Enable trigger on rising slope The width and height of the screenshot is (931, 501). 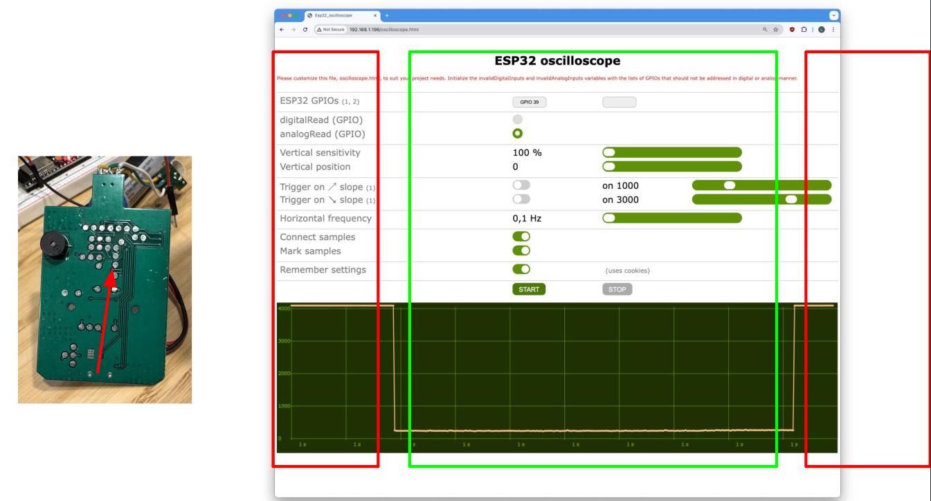[521, 185]
